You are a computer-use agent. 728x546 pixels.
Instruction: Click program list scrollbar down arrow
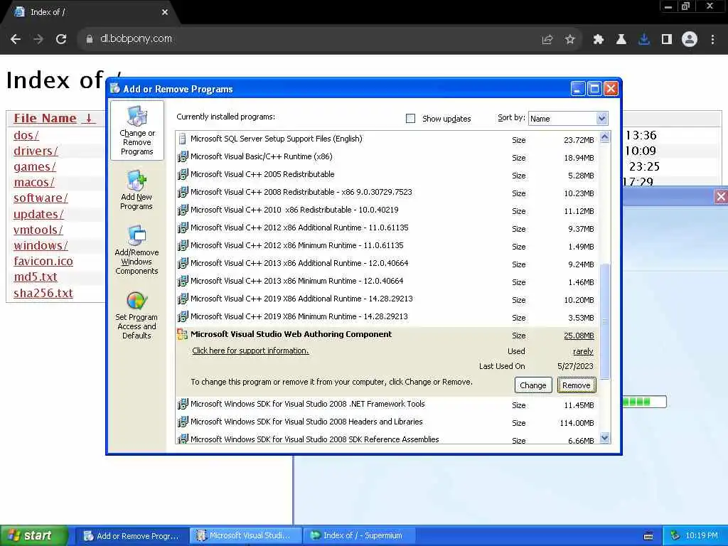(x=604, y=437)
